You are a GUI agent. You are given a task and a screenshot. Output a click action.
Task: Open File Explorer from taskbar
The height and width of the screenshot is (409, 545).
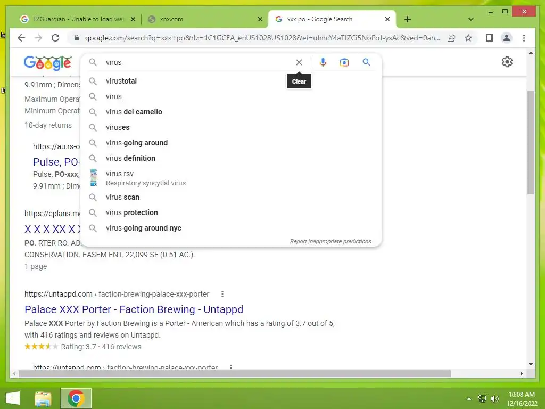[x=43, y=398]
